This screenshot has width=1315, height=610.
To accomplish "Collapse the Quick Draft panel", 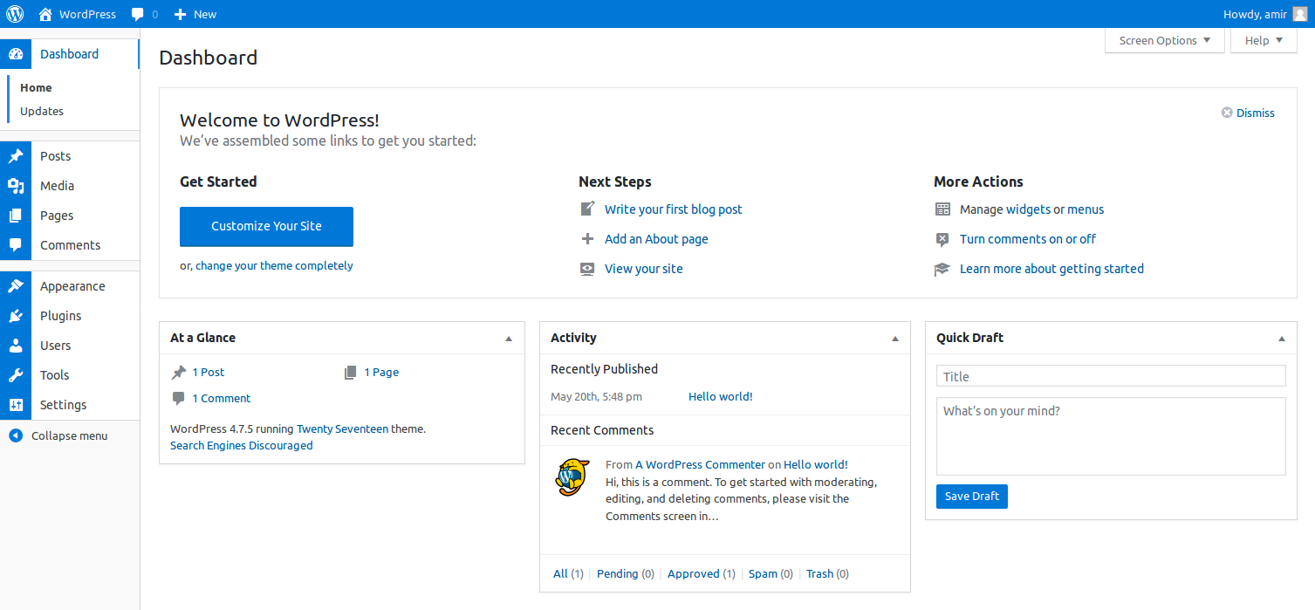I will pos(1281,339).
